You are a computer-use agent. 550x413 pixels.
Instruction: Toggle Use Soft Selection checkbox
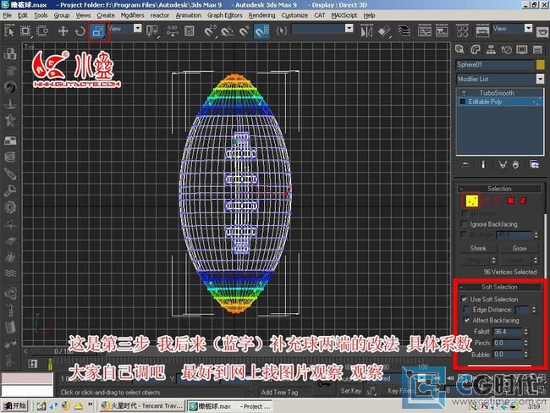[464, 300]
